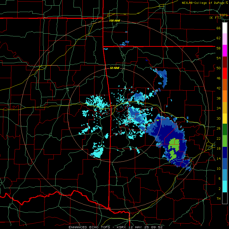Select the light green legend swatch

pyautogui.click(x=225, y=141)
